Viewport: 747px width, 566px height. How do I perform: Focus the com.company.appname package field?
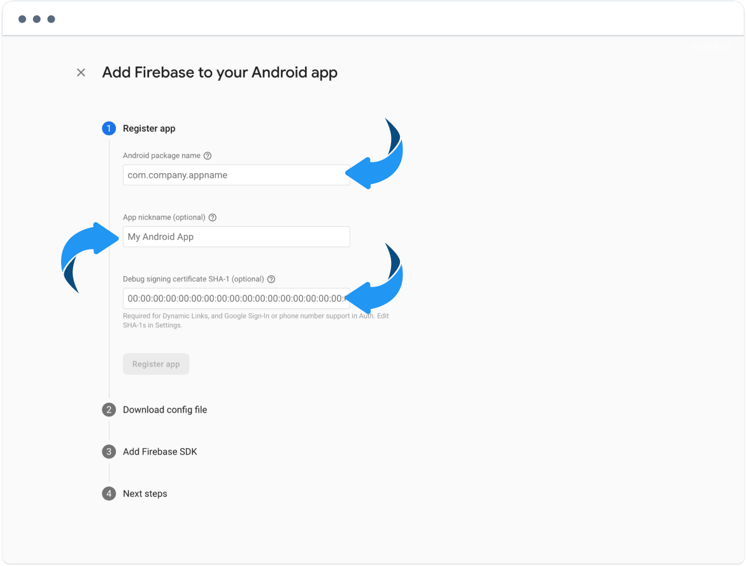[236, 175]
